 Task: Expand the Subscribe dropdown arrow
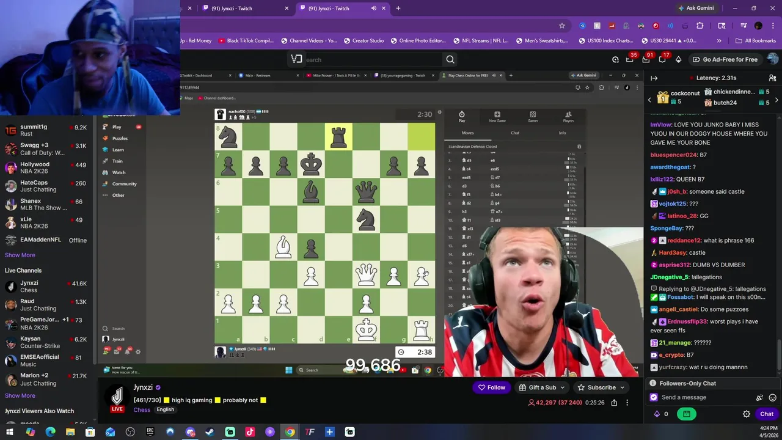tap(623, 387)
